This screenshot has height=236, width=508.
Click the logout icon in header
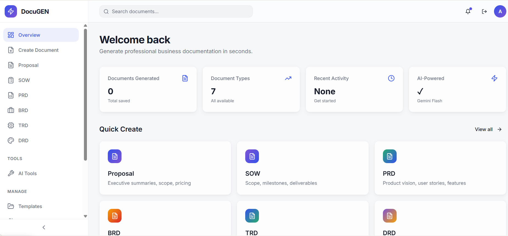pyautogui.click(x=484, y=11)
